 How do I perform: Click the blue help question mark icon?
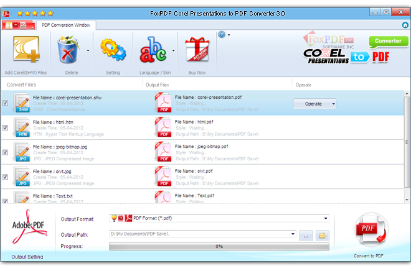(222, 35)
